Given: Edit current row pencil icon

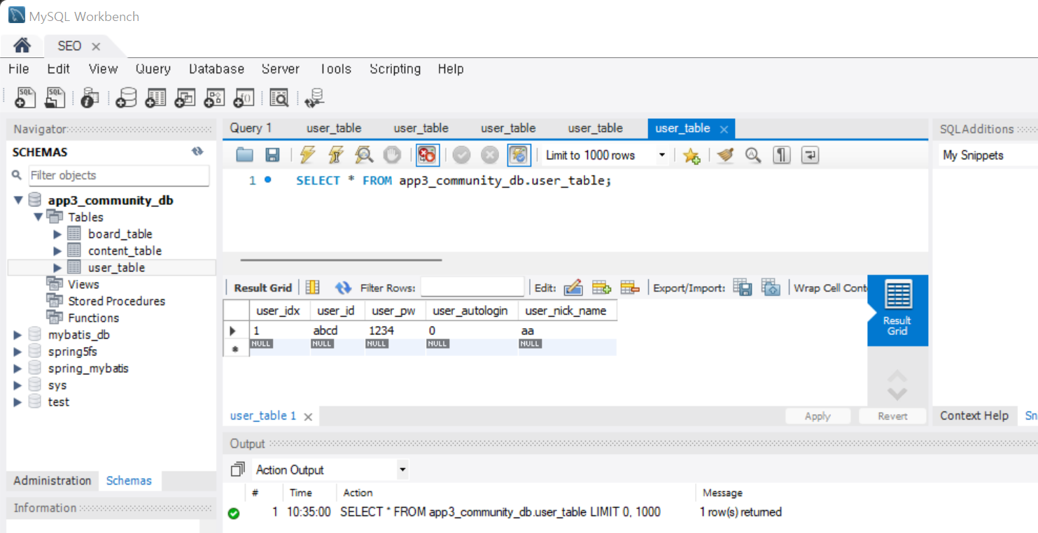Looking at the screenshot, I should (x=573, y=287).
